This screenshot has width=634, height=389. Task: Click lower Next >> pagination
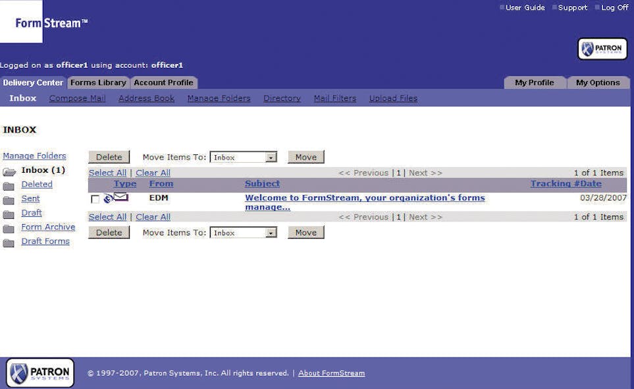tap(425, 217)
